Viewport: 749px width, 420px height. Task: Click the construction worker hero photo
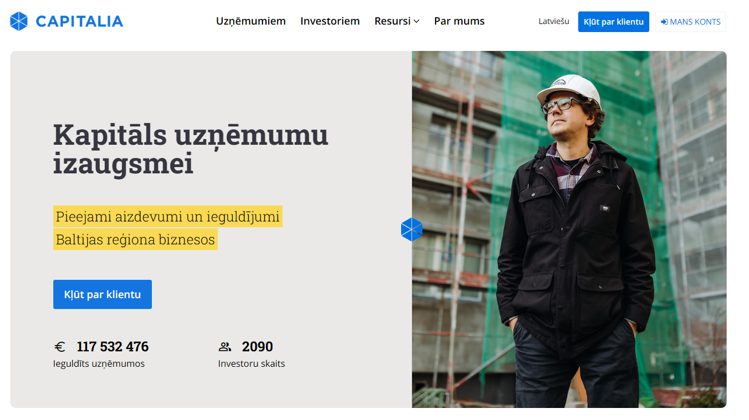tap(569, 229)
